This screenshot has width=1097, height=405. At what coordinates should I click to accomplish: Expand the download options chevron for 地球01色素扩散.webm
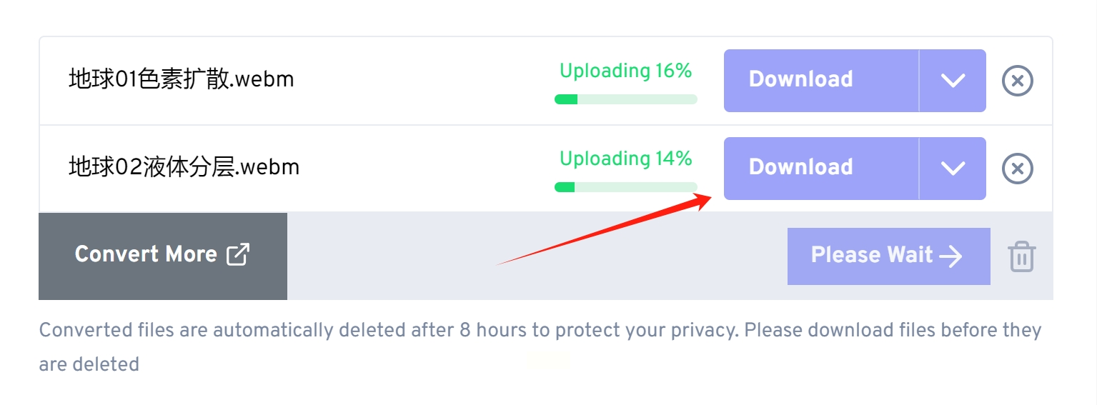[x=953, y=81]
